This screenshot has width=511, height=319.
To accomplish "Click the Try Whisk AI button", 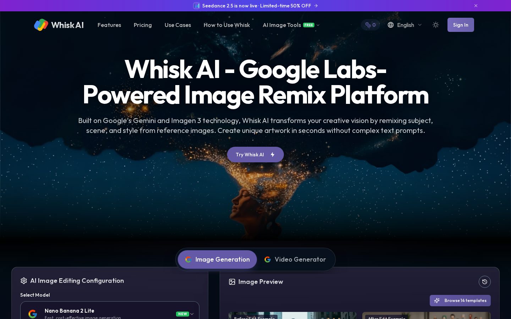I will coord(255,155).
